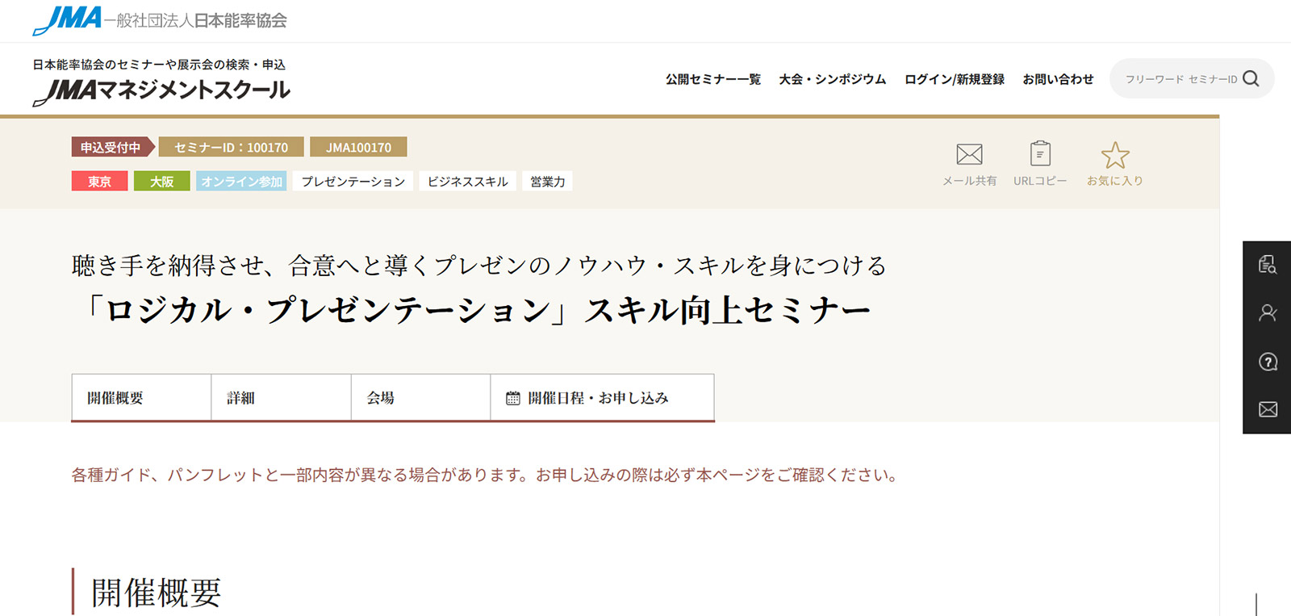Switch to 開催日程・お申し込み tab
Viewport: 1291px width, 616px height.
pos(602,397)
